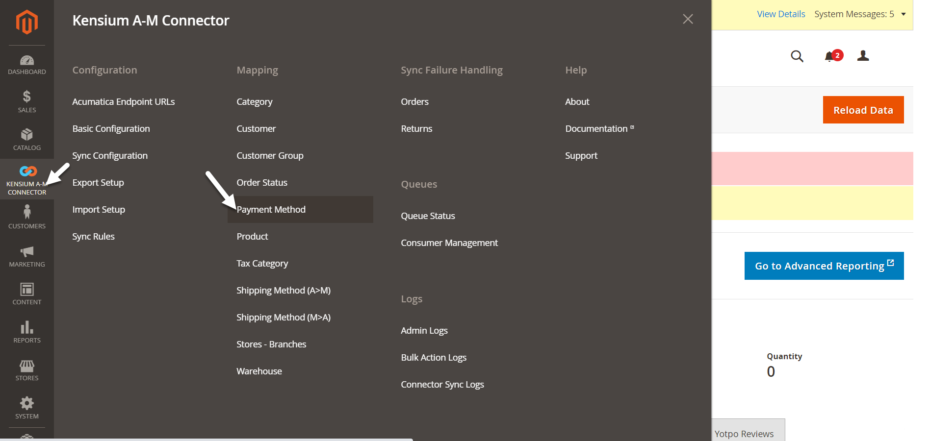The image size is (930, 441).
Task: Close the Kensium A-M Connector menu panel
Action: (x=688, y=19)
